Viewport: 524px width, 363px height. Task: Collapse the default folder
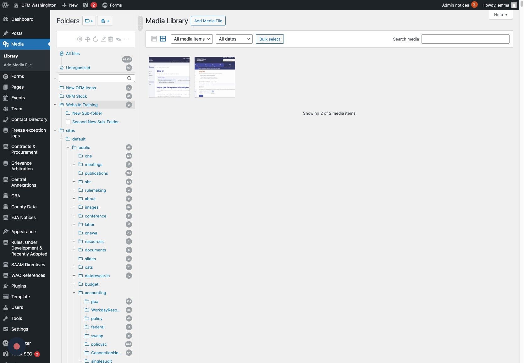62,139
